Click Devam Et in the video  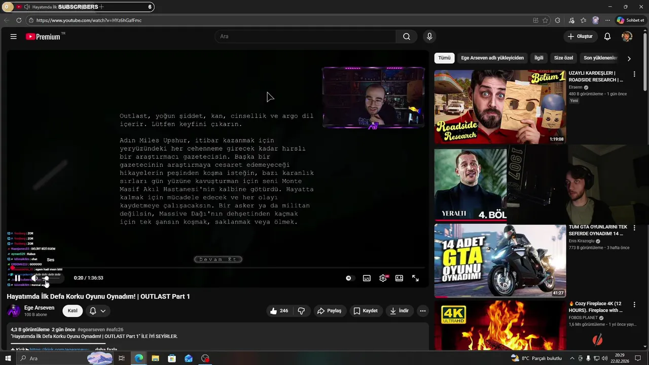pos(218,259)
